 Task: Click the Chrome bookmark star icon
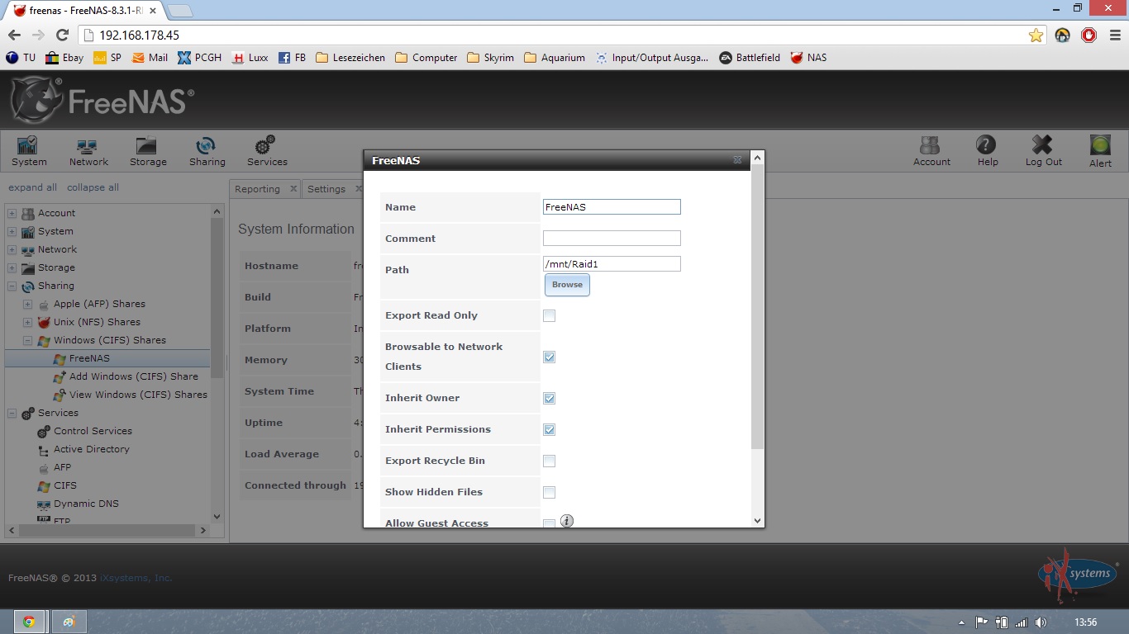point(1036,35)
